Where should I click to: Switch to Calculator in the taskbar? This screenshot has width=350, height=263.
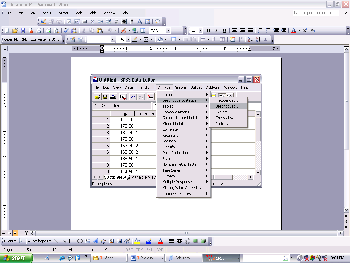pyautogui.click(x=183, y=258)
